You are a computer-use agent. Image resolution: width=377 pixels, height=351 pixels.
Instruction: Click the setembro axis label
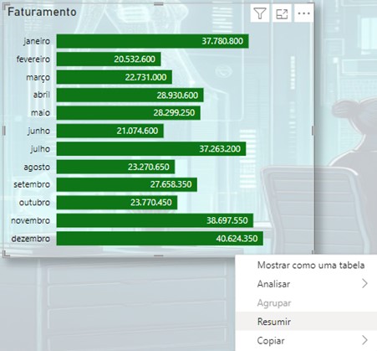tap(32, 184)
